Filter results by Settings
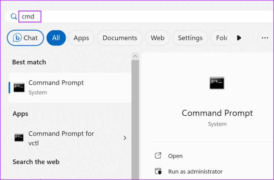The height and width of the screenshot is (180, 274). (190, 38)
